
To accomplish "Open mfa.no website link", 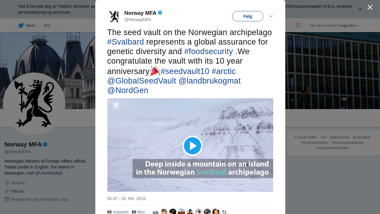I will point(17,191).
